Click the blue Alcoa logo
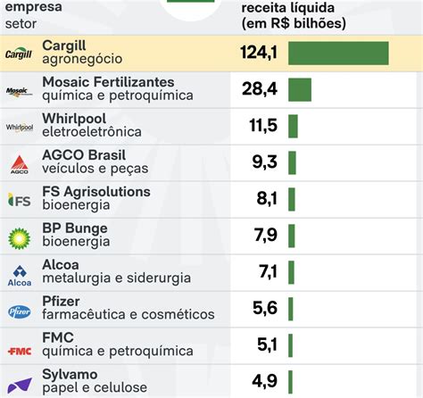This screenshot has width=423, height=398. pos(20,276)
